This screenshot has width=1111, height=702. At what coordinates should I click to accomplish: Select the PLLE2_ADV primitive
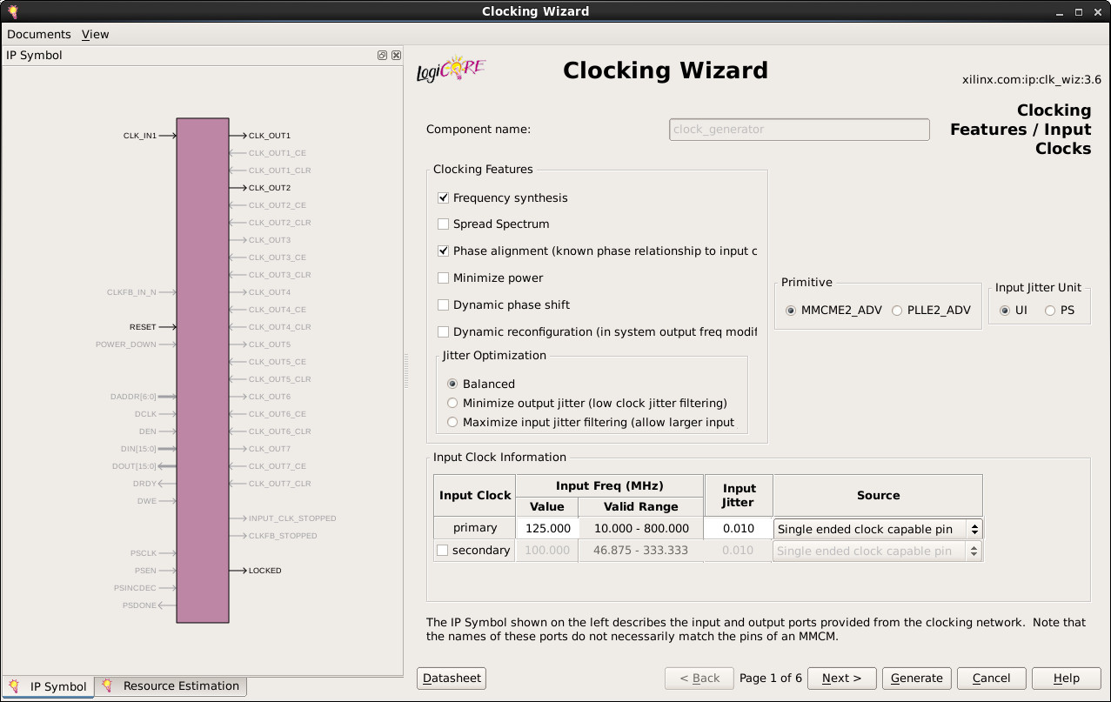coord(897,311)
